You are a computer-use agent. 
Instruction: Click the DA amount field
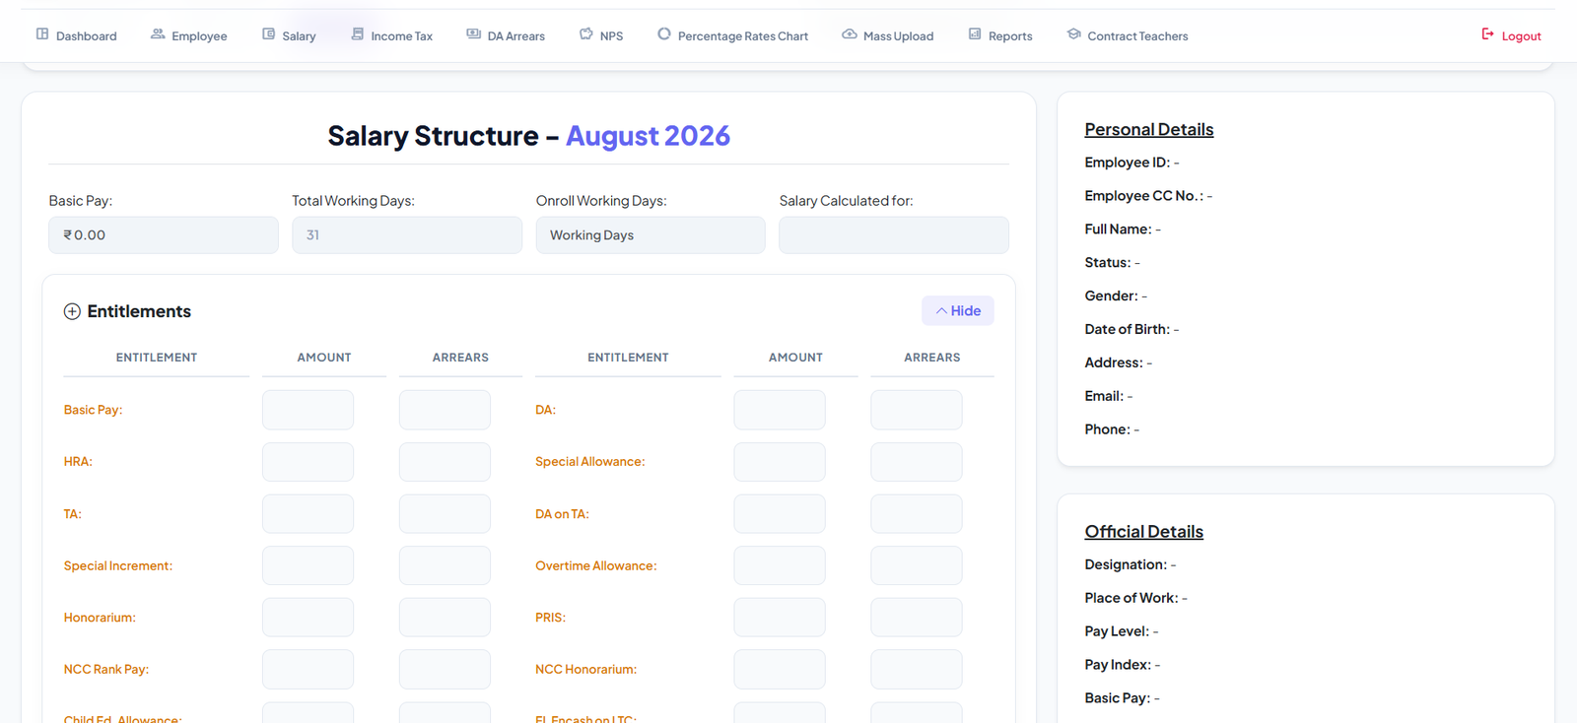pyautogui.click(x=780, y=410)
